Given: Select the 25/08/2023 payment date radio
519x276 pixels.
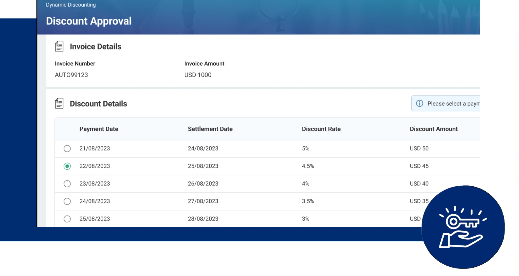Looking at the screenshot, I should tap(67, 219).
